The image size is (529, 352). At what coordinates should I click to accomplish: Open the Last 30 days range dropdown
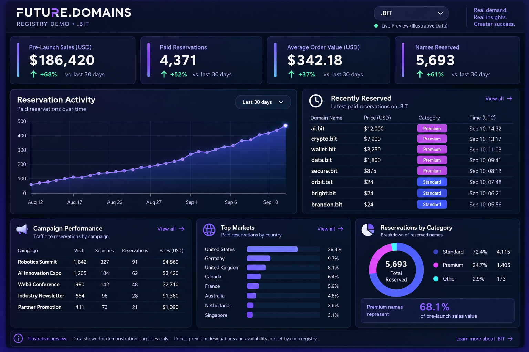click(x=263, y=102)
